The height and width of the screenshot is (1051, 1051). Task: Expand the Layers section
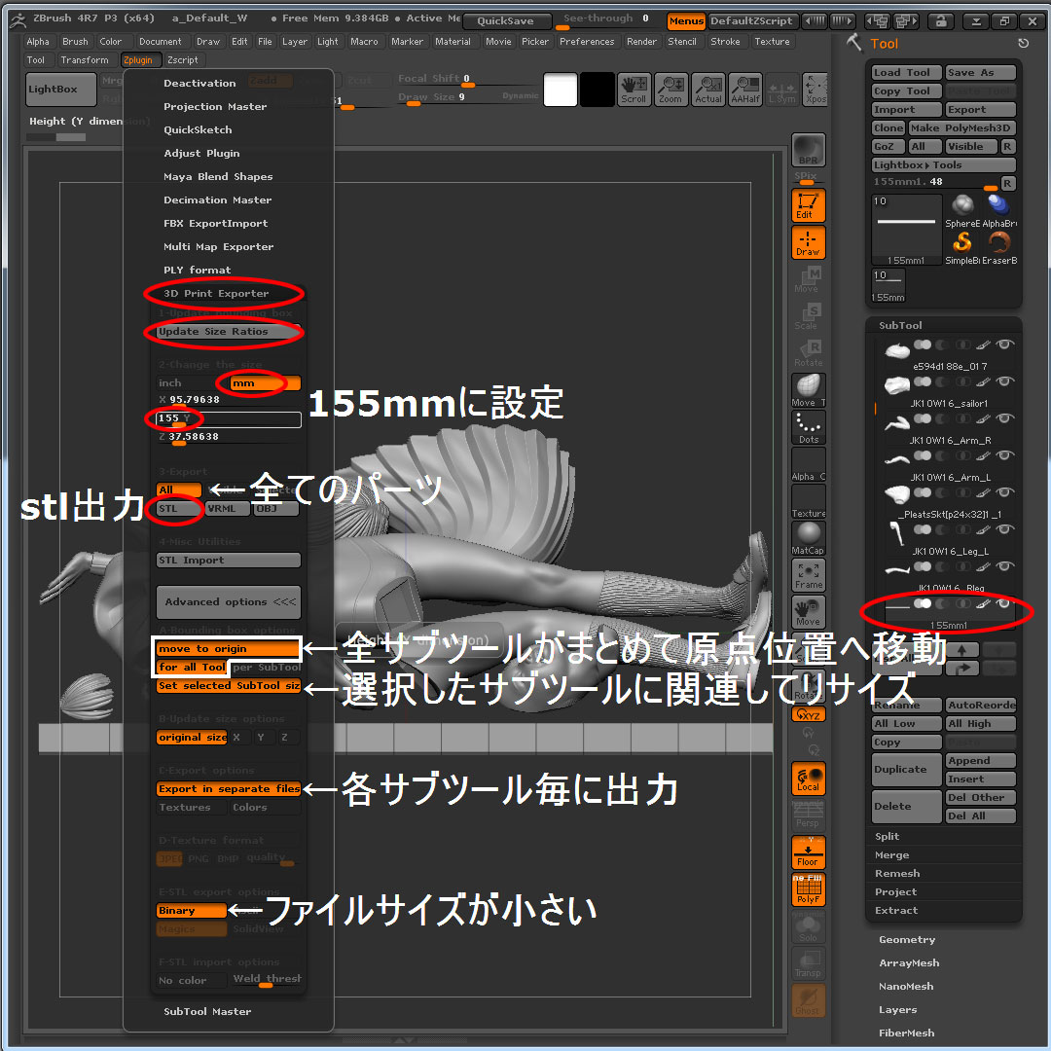click(897, 1010)
